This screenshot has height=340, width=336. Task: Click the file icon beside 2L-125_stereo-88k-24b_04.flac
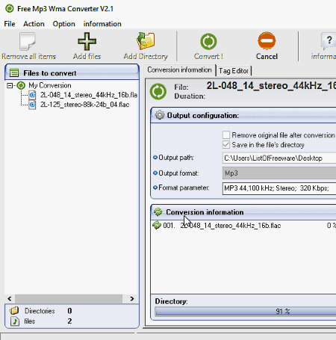click(32, 105)
